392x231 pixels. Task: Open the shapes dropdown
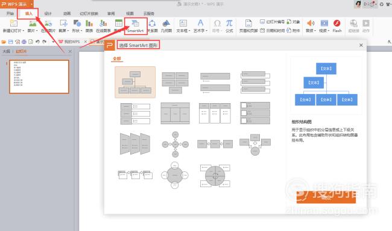[x=81, y=31]
